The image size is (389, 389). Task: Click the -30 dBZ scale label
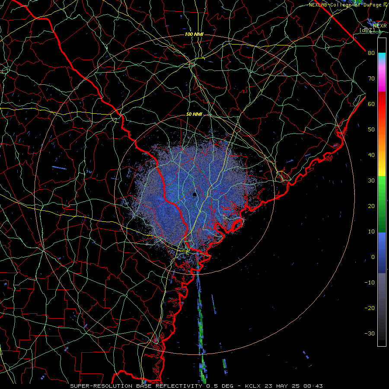(x=370, y=333)
